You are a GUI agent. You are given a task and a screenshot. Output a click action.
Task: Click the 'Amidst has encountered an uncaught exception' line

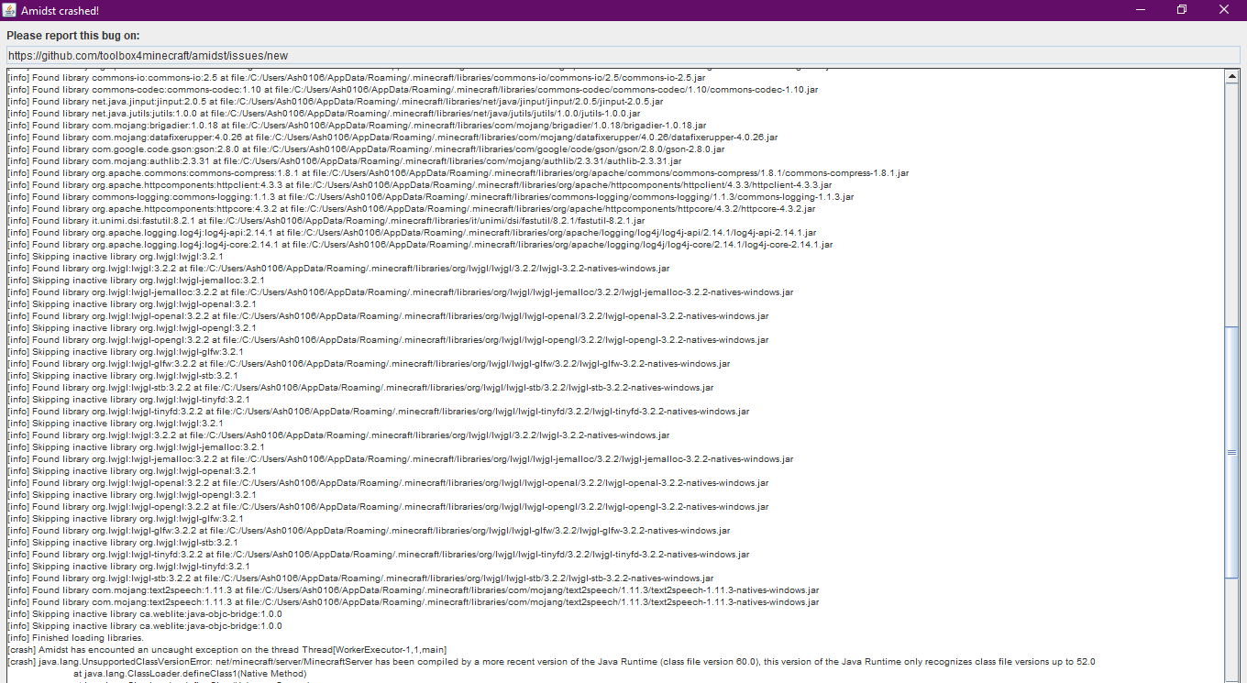(227, 650)
